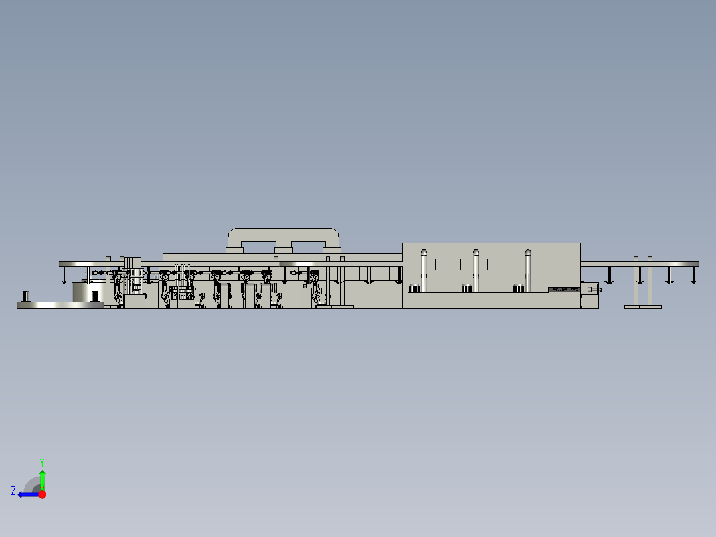Screen dimensions: 716x537
Task: Select the cylindrical tank at the left end
Action: coord(88,292)
